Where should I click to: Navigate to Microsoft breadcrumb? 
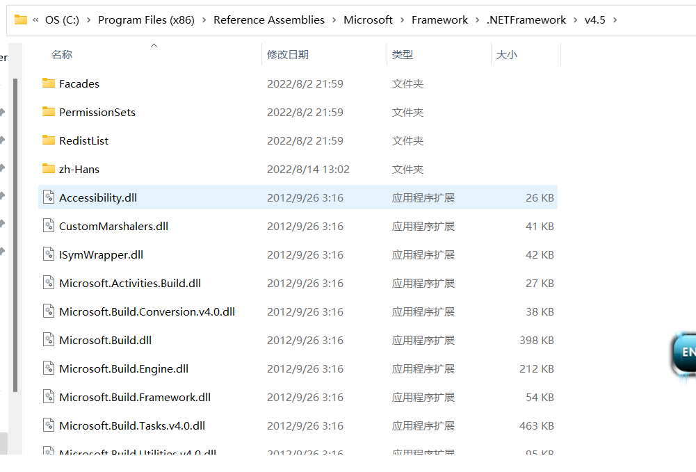tap(368, 20)
